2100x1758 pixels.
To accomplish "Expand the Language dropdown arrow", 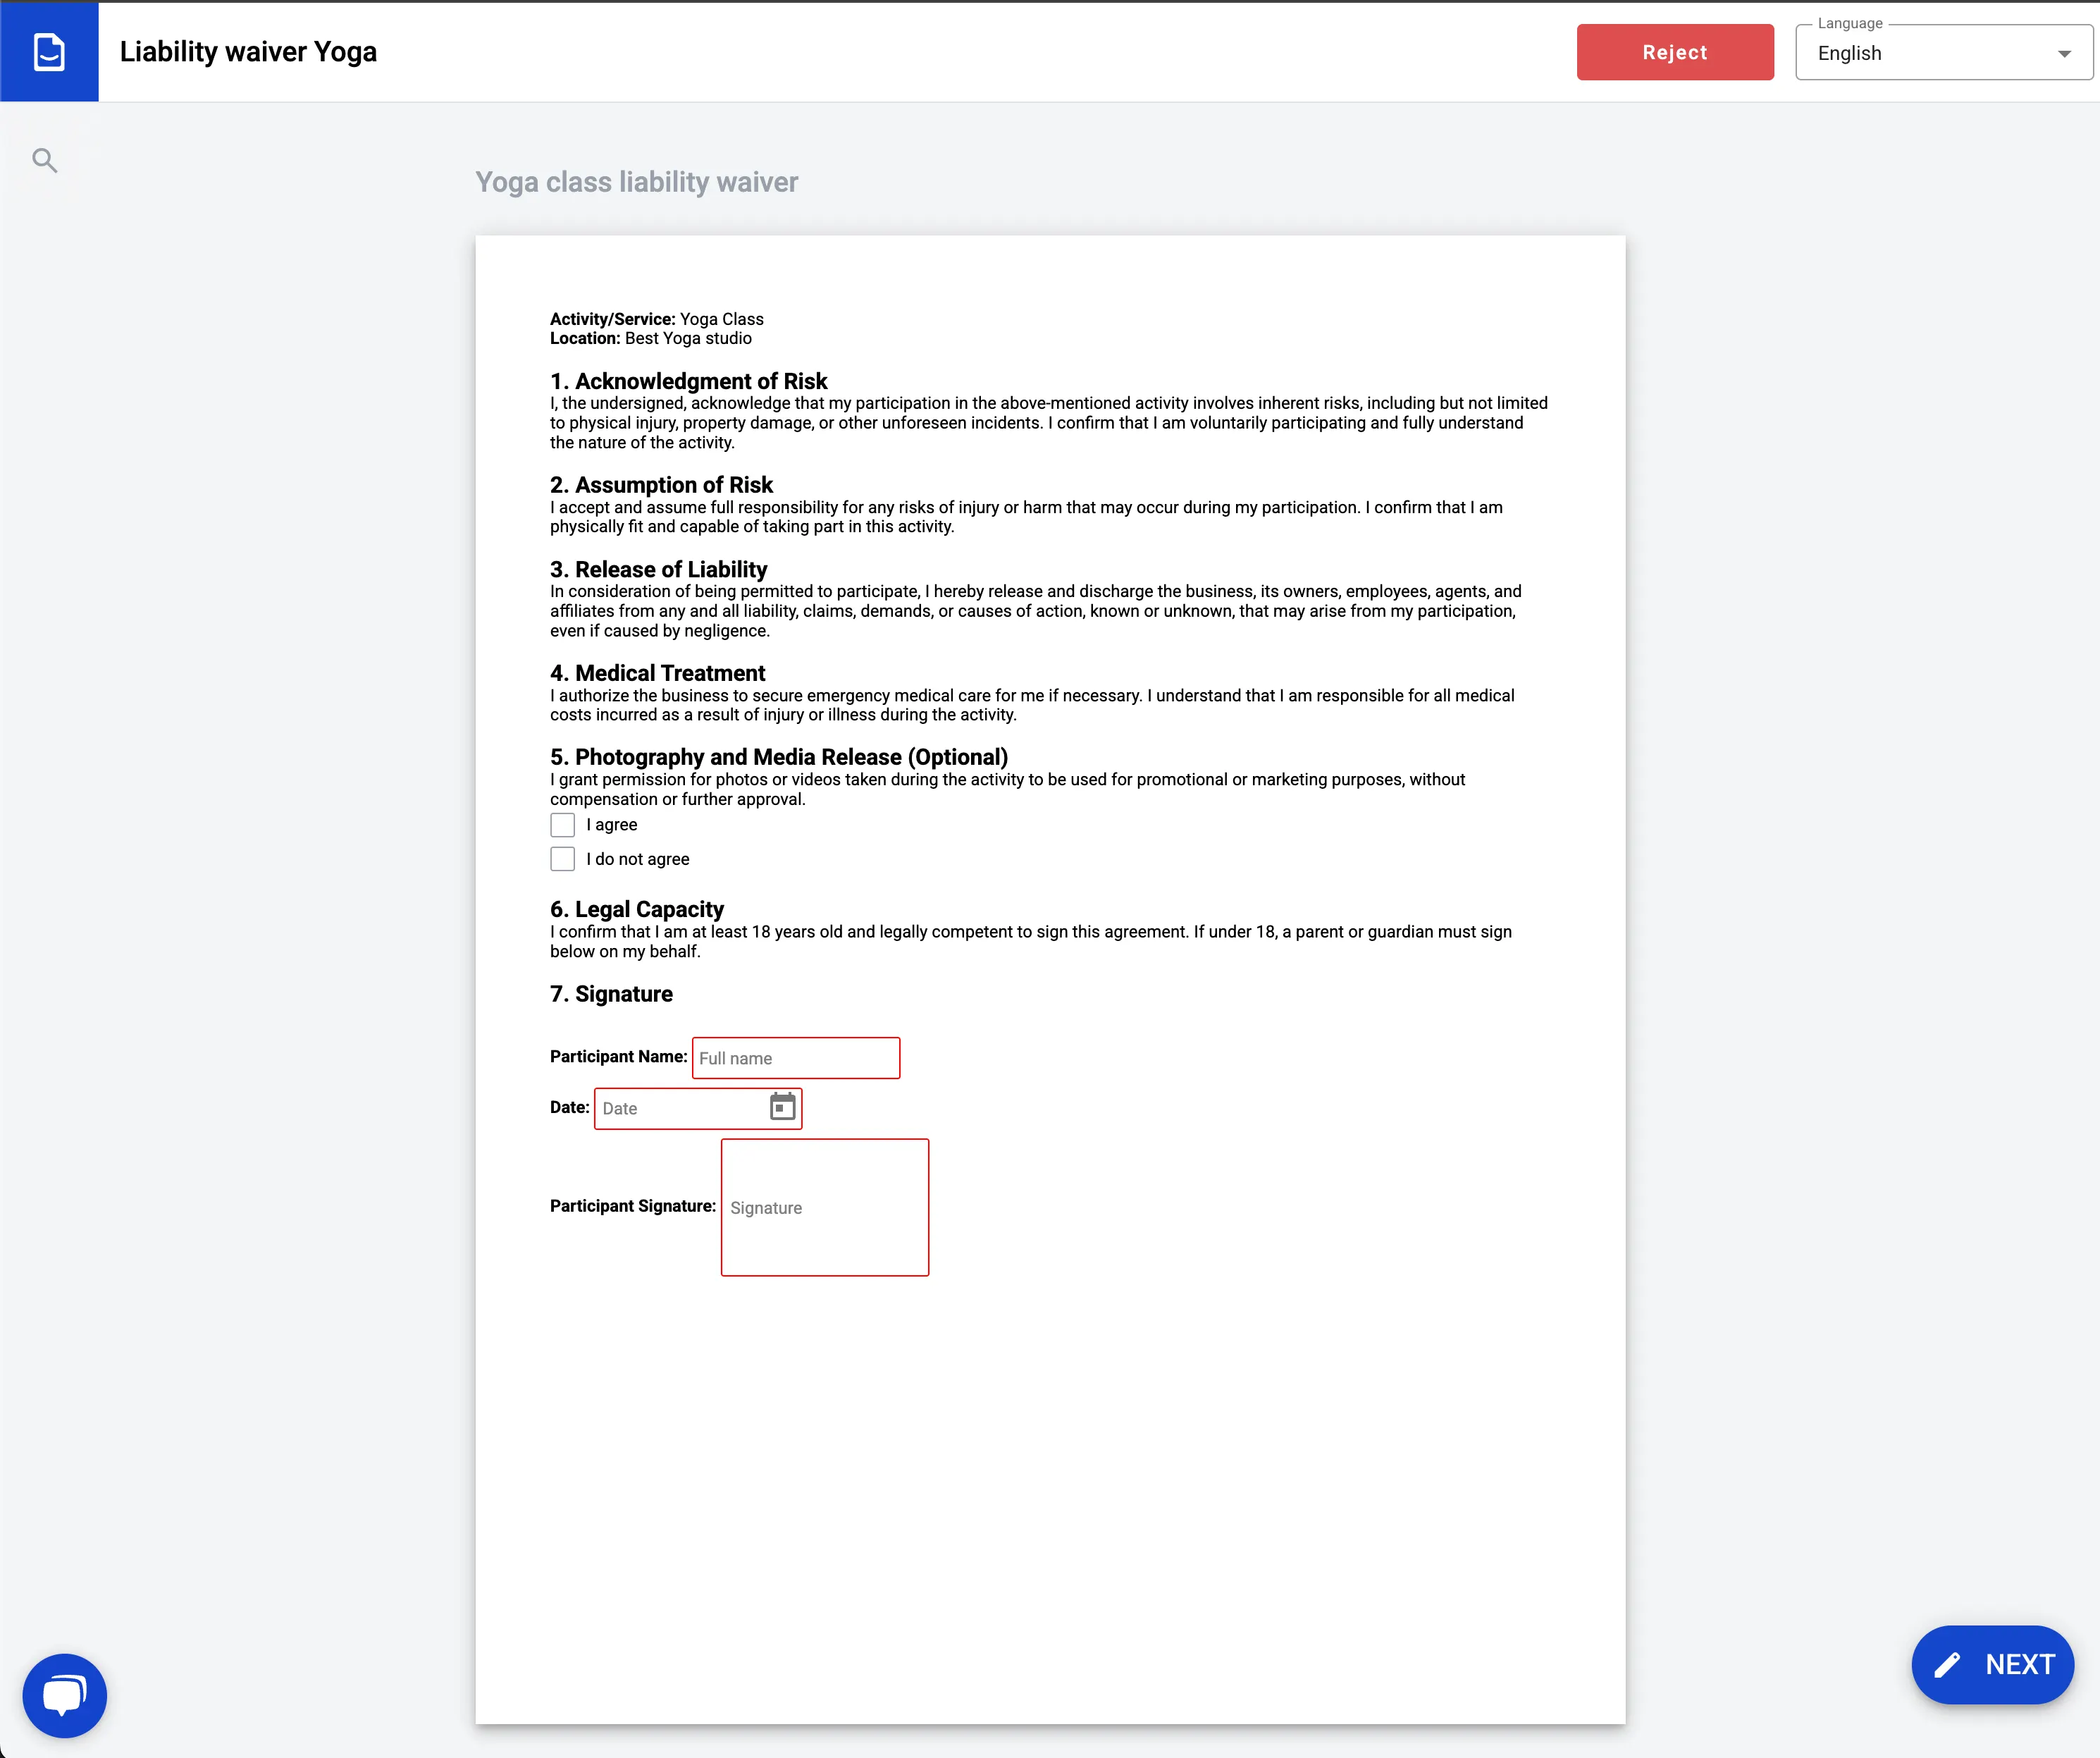I will pos(2064,54).
